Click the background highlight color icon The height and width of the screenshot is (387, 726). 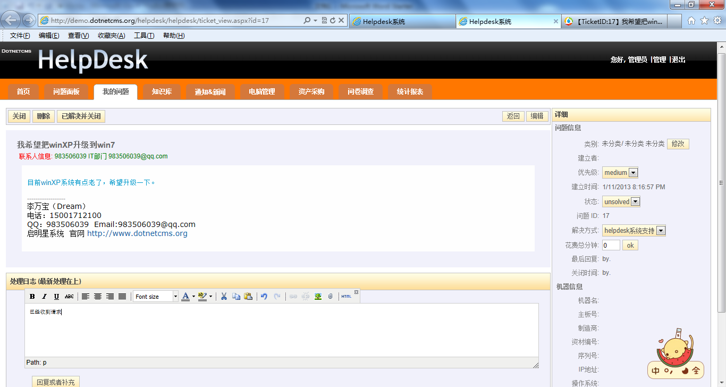point(202,297)
